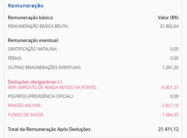Click the Deduções obrigatórias (-) heading

(x=35, y=82)
